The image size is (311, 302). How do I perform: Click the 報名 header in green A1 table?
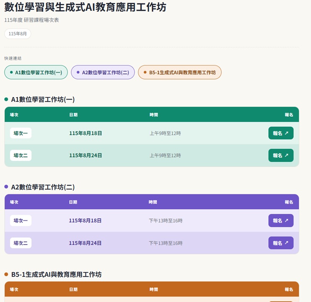tap(289, 115)
